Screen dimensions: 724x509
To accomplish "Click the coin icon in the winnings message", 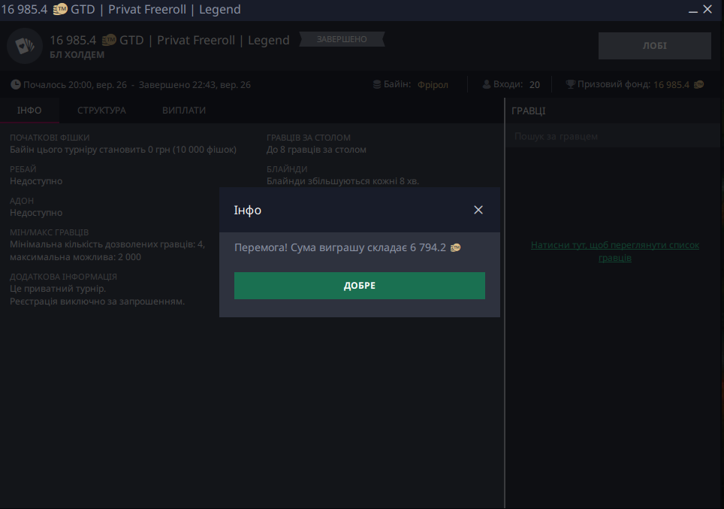I will 455,247.
